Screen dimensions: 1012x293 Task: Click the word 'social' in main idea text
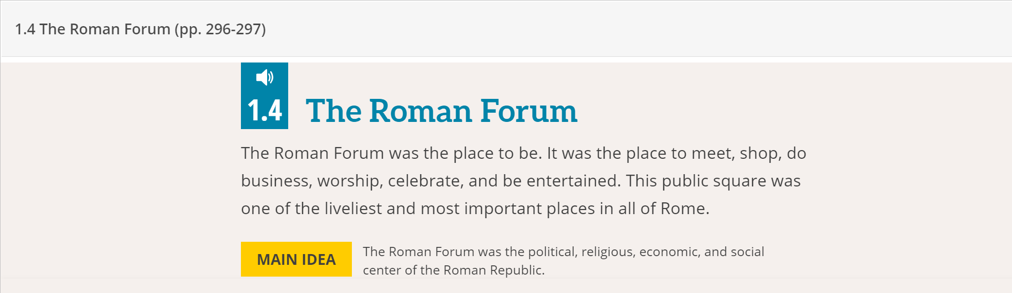pyautogui.click(x=747, y=252)
